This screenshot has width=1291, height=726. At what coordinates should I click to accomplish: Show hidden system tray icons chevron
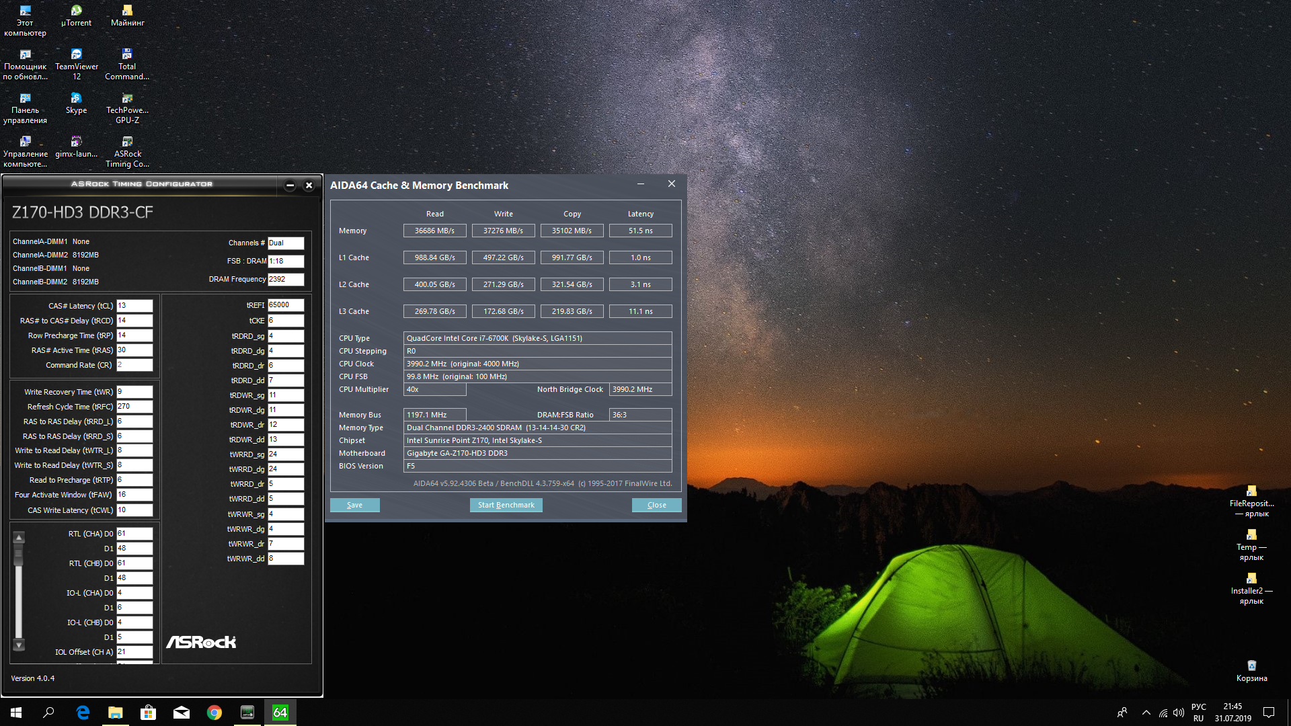click(1146, 713)
